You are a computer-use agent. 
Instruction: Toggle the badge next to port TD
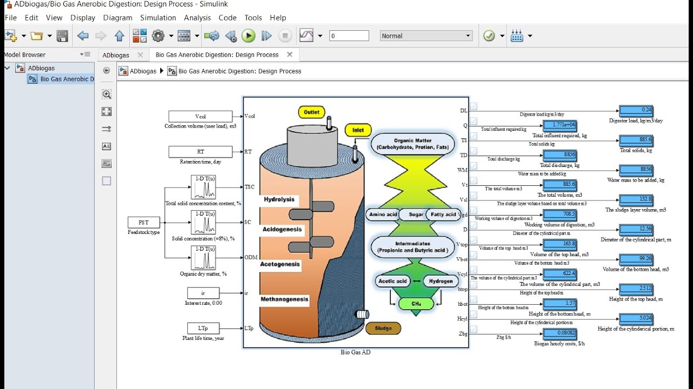[474, 151]
